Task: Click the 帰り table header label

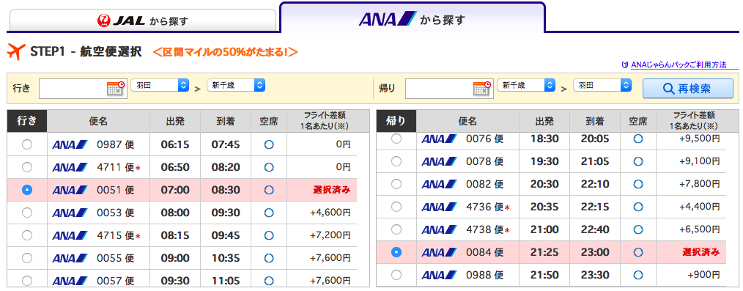Action: pos(396,121)
